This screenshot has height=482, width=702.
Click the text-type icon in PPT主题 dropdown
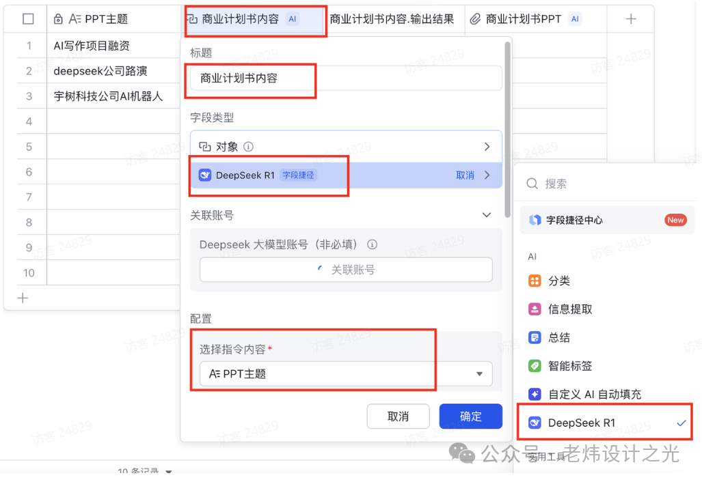pyautogui.click(x=215, y=374)
